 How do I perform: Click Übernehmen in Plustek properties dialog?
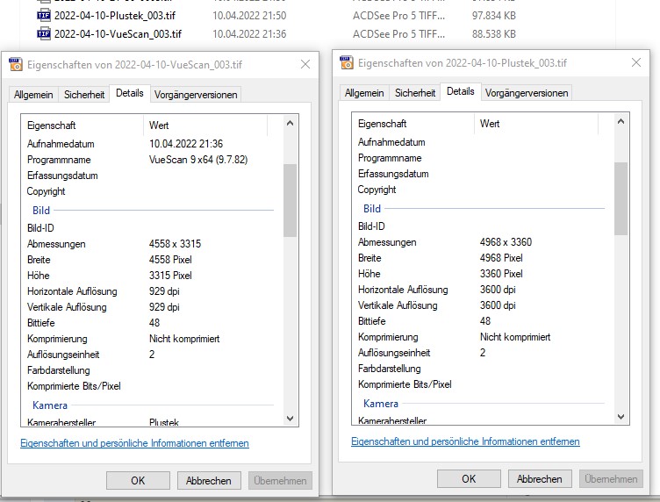[611, 479]
